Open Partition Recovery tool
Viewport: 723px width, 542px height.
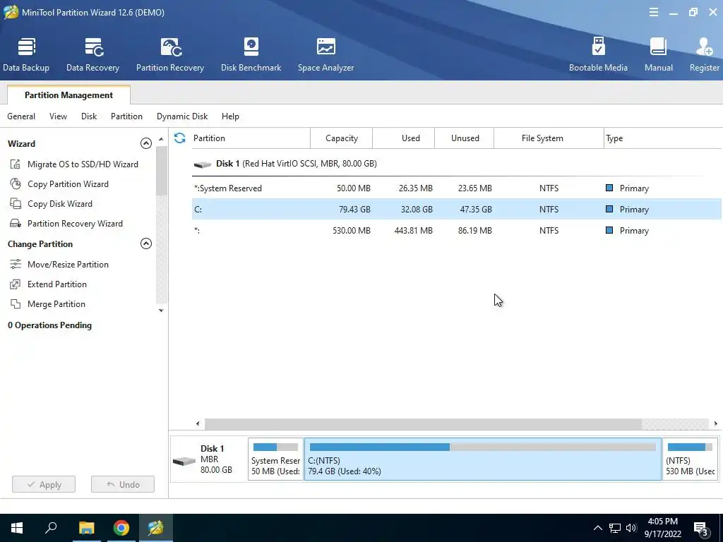(x=170, y=55)
